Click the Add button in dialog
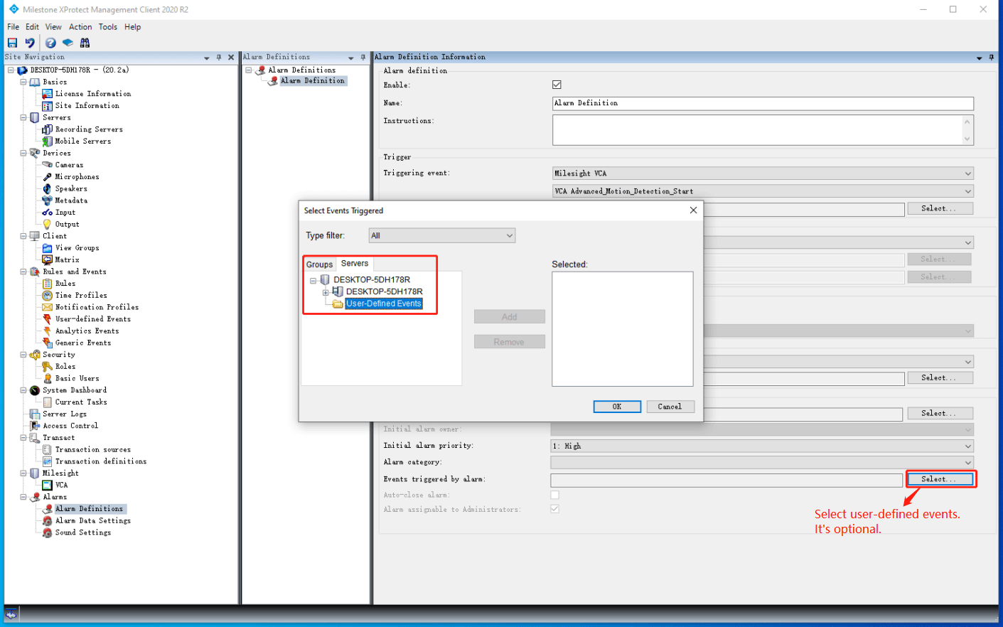1003x627 pixels. tap(510, 317)
